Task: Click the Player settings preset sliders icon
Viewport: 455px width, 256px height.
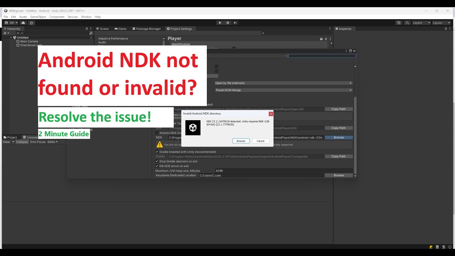Action: click(326, 39)
